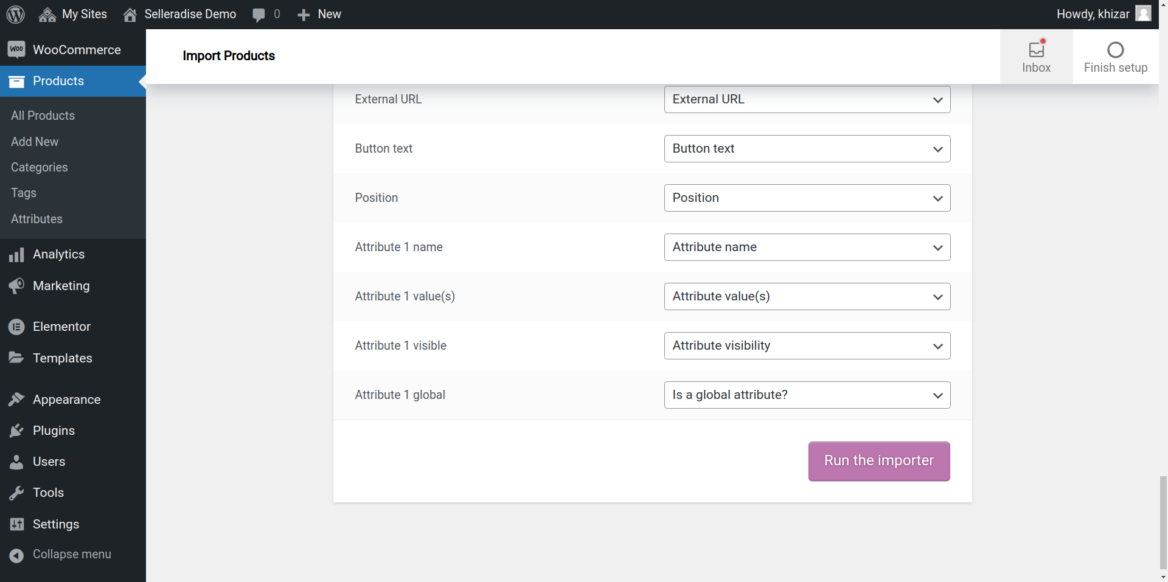The height and width of the screenshot is (582, 1168).
Task: Open the Inbox panel icon
Action: (1036, 50)
